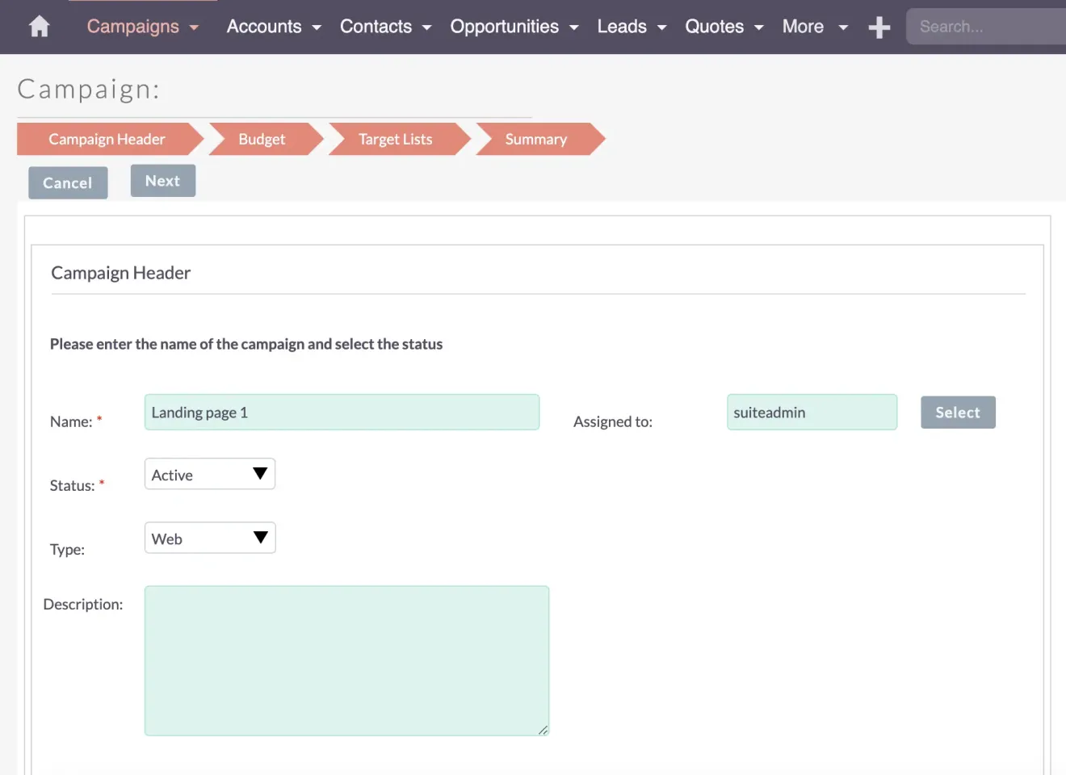This screenshot has width=1066, height=775.
Task: Open the Status dropdown showing Active
Action: pos(210,475)
